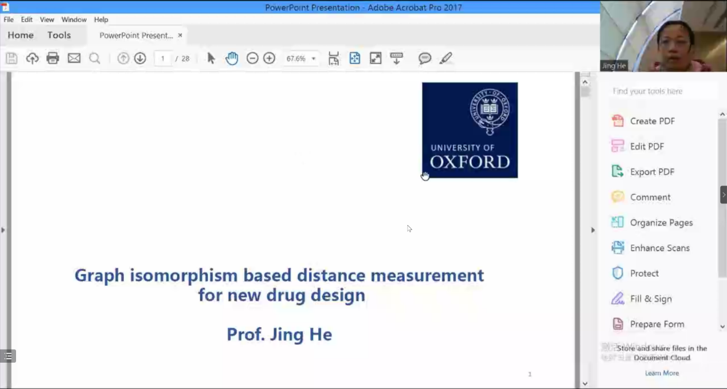Go to next page arrow
The height and width of the screenshot is (389, 727).
(140, 58)
